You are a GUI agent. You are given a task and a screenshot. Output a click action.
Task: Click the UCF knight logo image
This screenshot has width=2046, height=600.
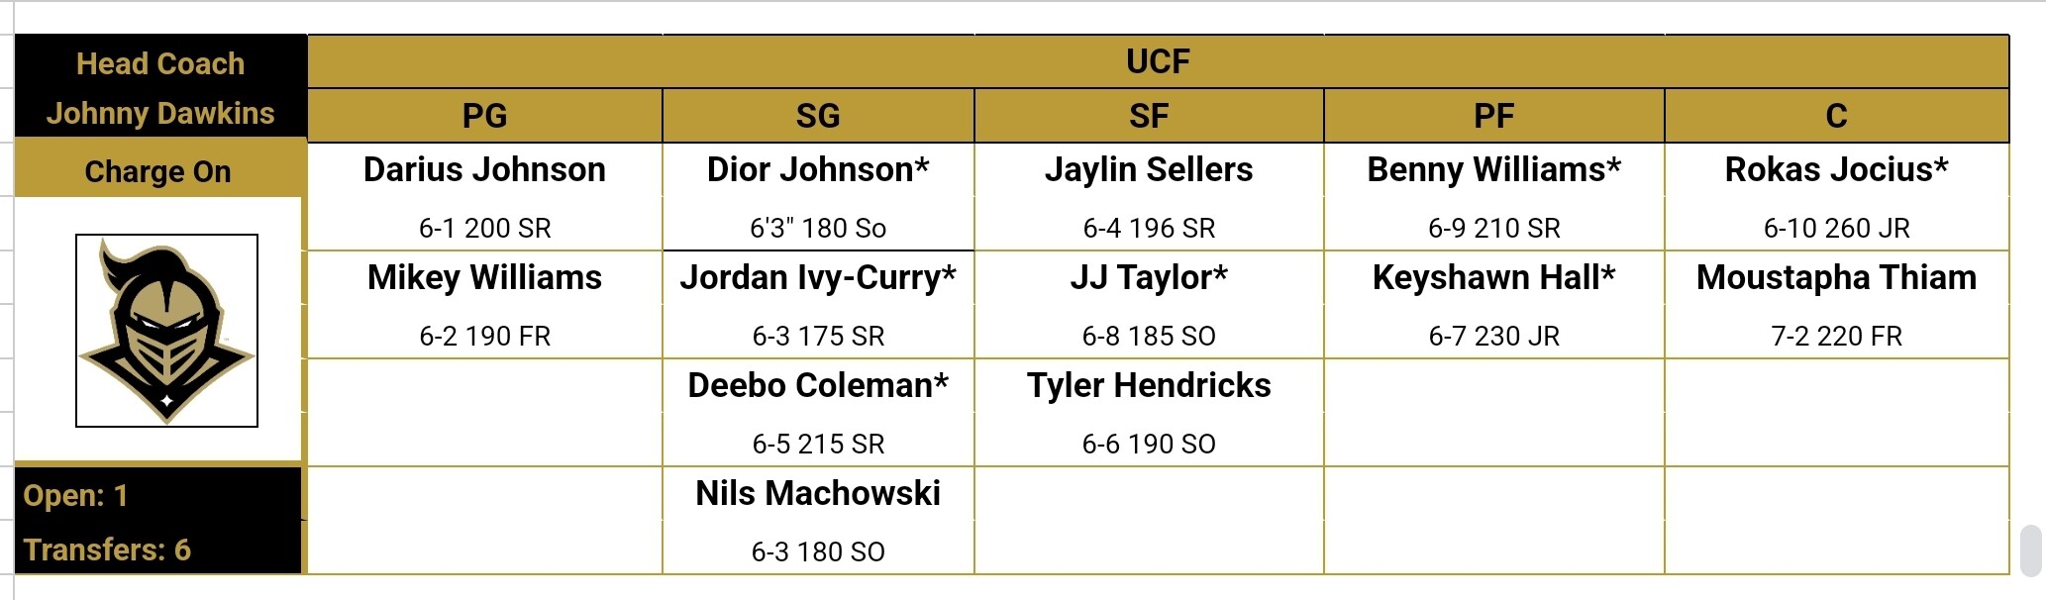click(166, 331)
